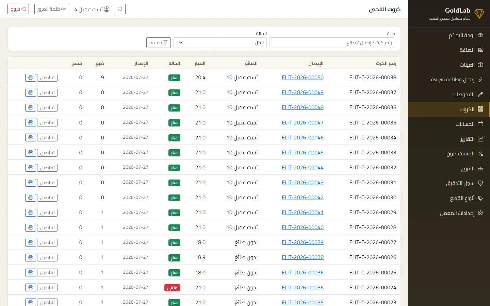The image size is (490, 306).
Task: Click the خروج logout button
Action: tap(18, 9)
